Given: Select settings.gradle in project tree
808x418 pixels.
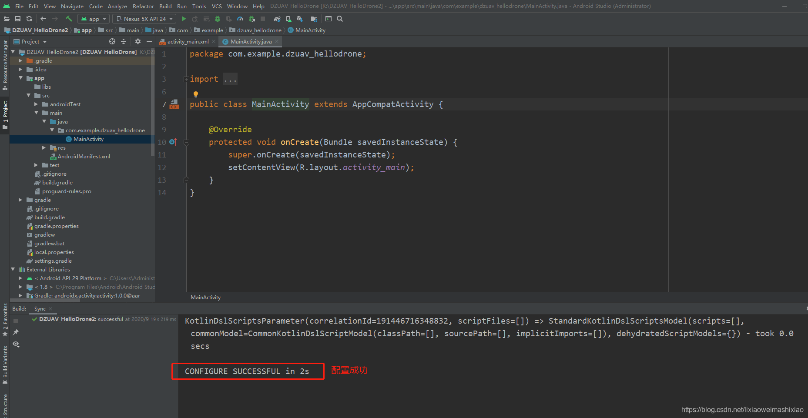Looking at the screenshot, I should click(x=53, y=261).
